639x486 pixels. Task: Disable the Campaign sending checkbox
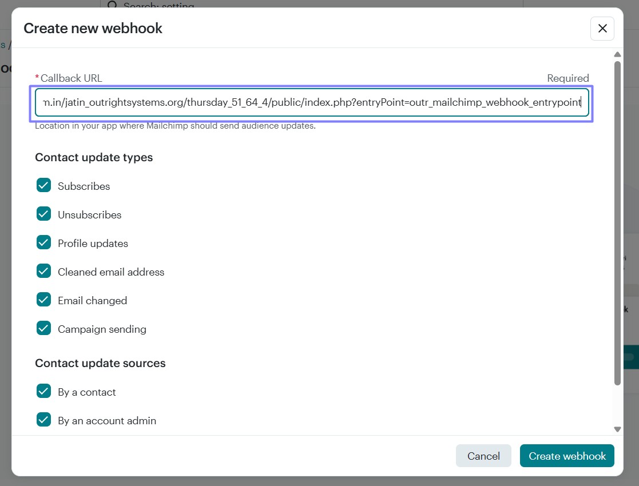44,328
